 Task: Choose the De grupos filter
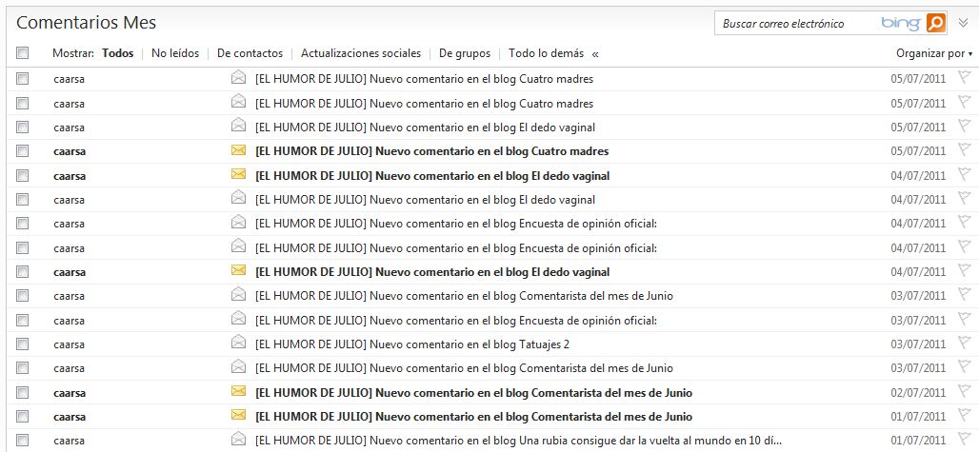(x=465, y=53)
